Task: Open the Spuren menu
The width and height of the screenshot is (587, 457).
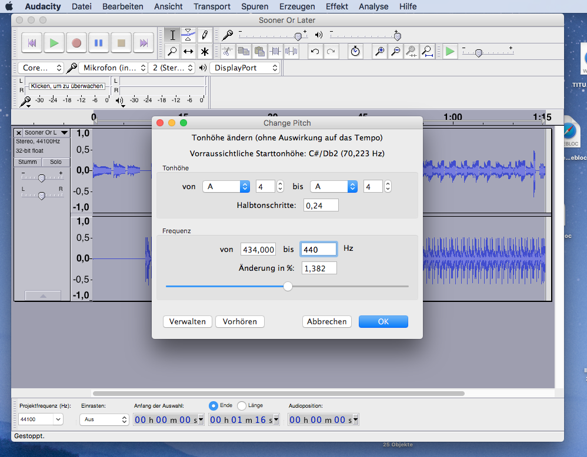Action: 254,6
